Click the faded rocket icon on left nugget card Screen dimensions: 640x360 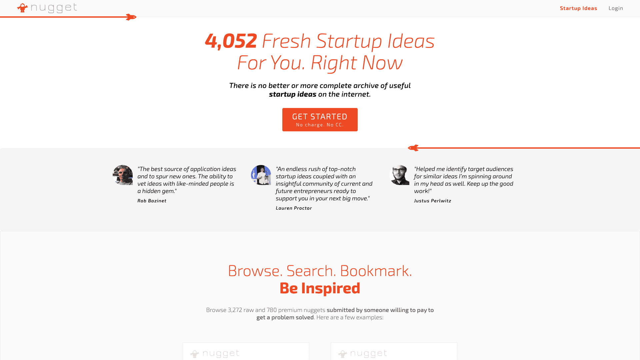coord(195,354)
